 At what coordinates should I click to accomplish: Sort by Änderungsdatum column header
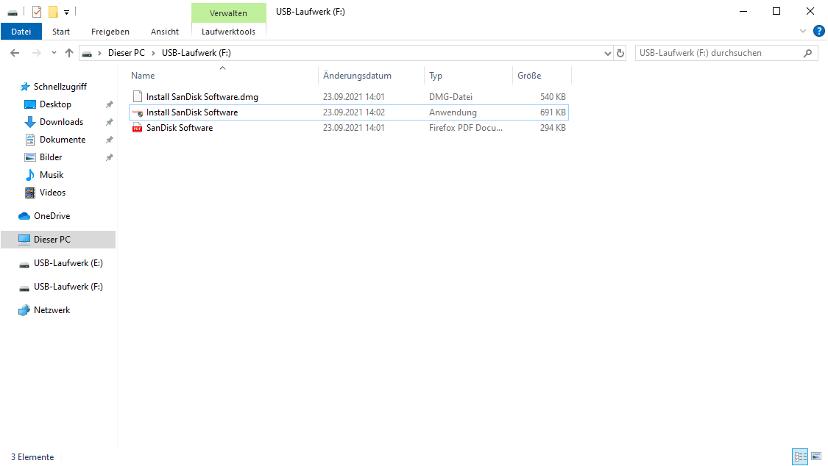coord(371,76)
